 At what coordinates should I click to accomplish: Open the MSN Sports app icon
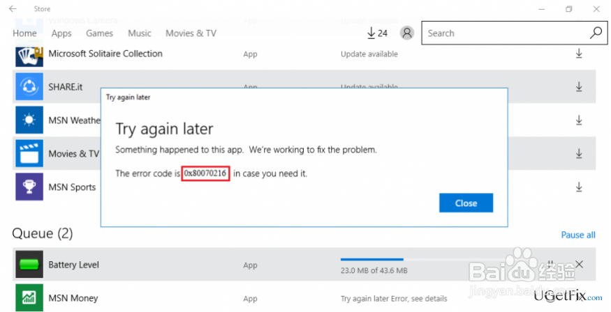point(29,187)
